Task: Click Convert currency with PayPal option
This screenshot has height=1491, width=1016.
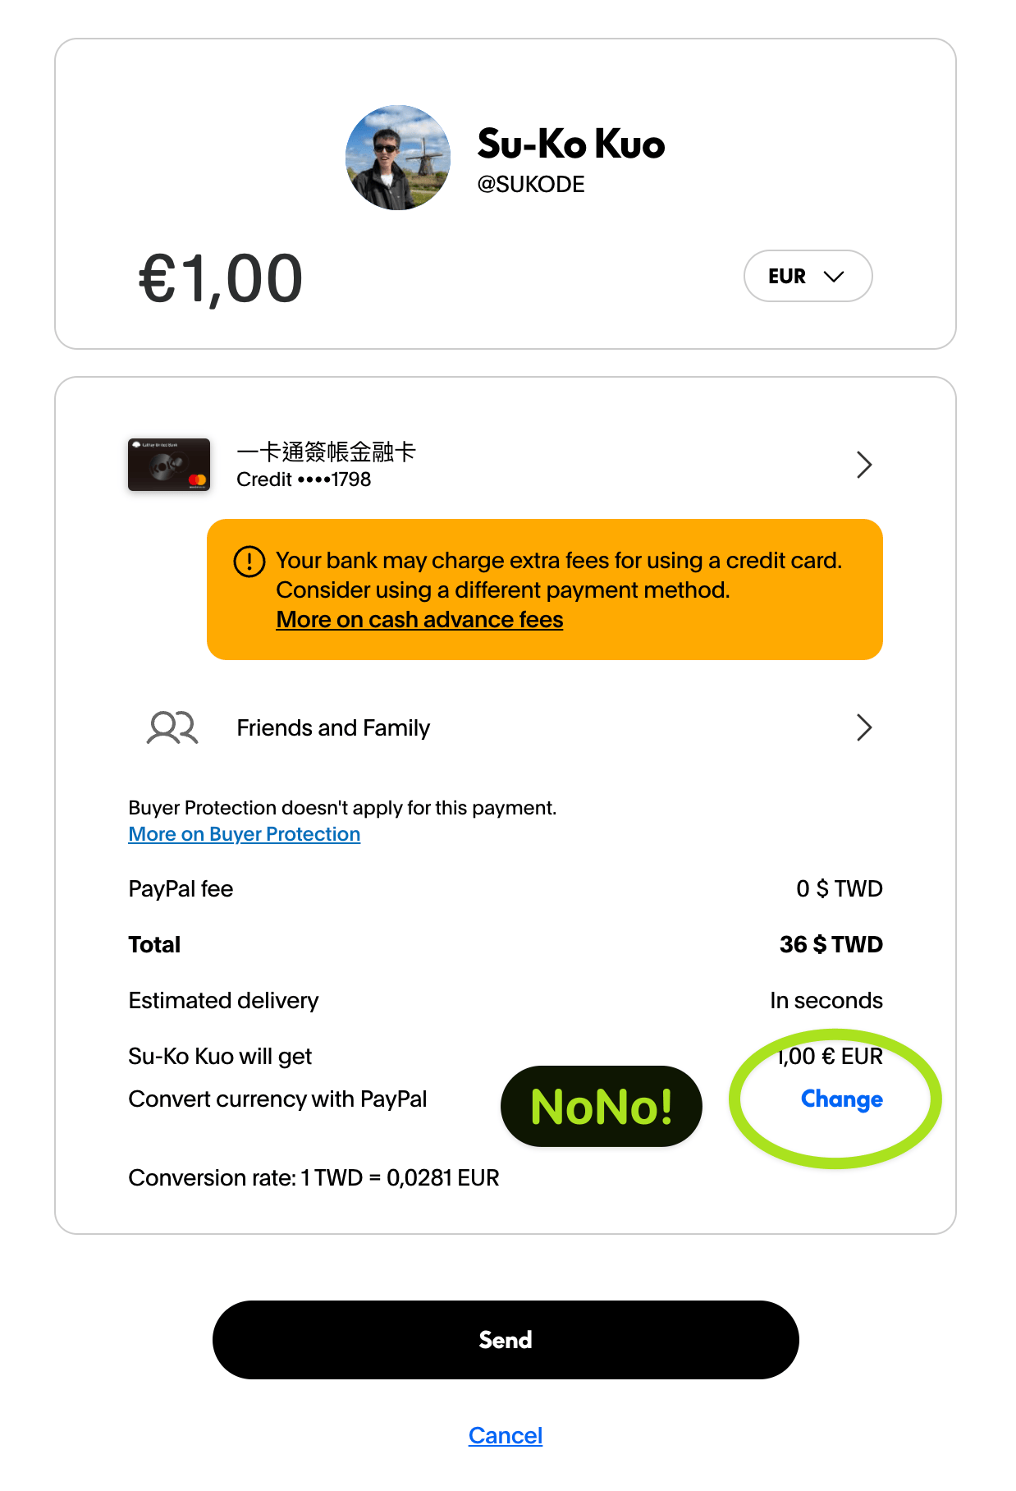Action: pyautogui.click(x=277, y=1099)
